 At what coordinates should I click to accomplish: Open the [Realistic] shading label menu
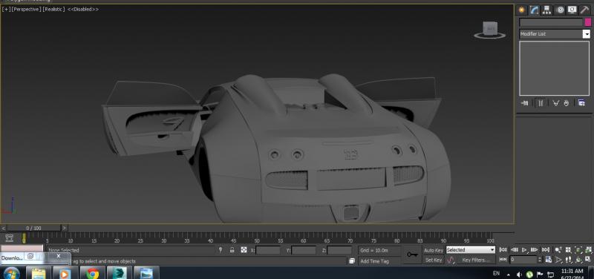pyautogui.click(x=53, y=9)
